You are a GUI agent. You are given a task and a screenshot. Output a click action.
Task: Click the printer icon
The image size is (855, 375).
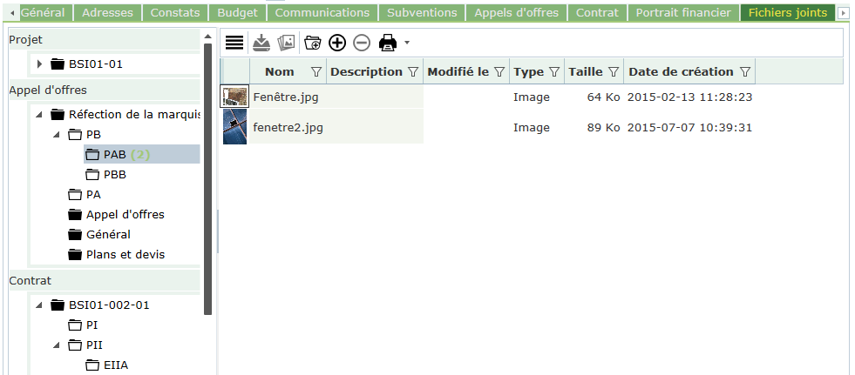point(388,43)
